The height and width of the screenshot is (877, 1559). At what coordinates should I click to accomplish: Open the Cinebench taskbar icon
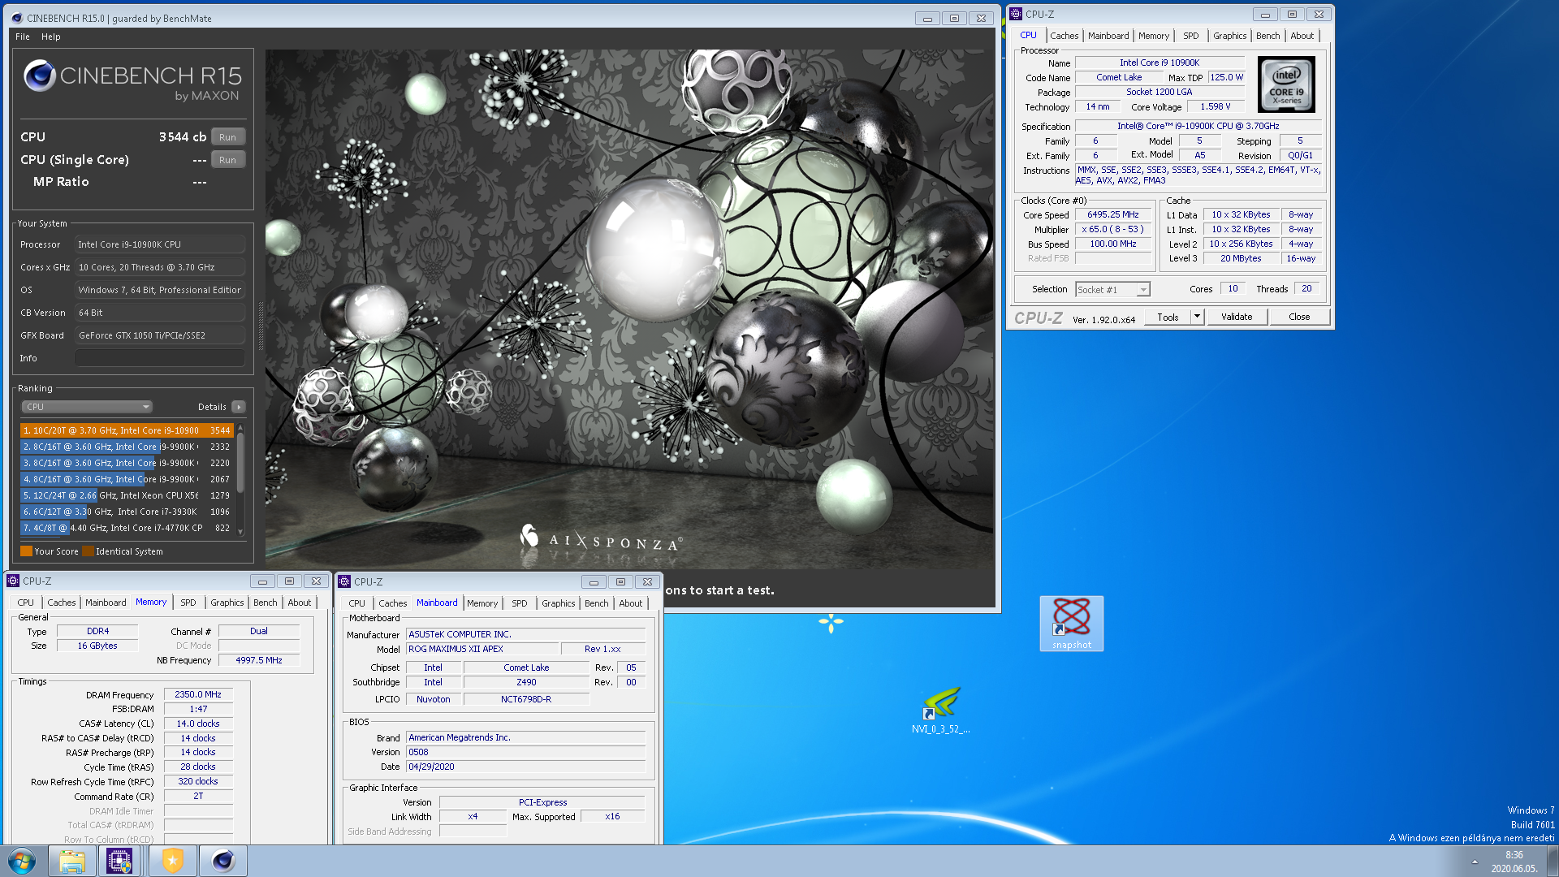pos(223,861)
